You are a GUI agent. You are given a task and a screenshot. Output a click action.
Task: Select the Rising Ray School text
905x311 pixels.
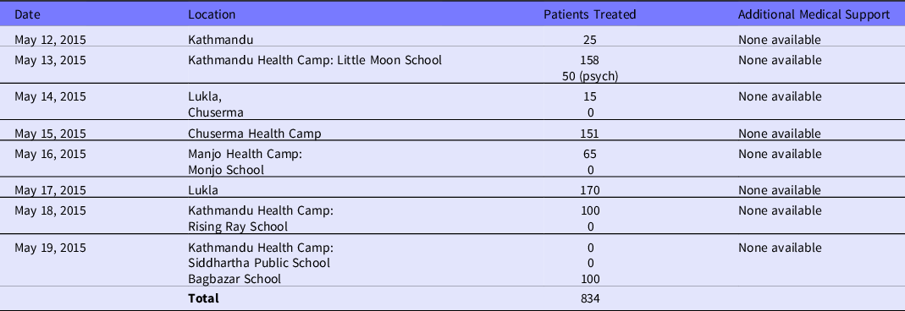tap(238, 226)
